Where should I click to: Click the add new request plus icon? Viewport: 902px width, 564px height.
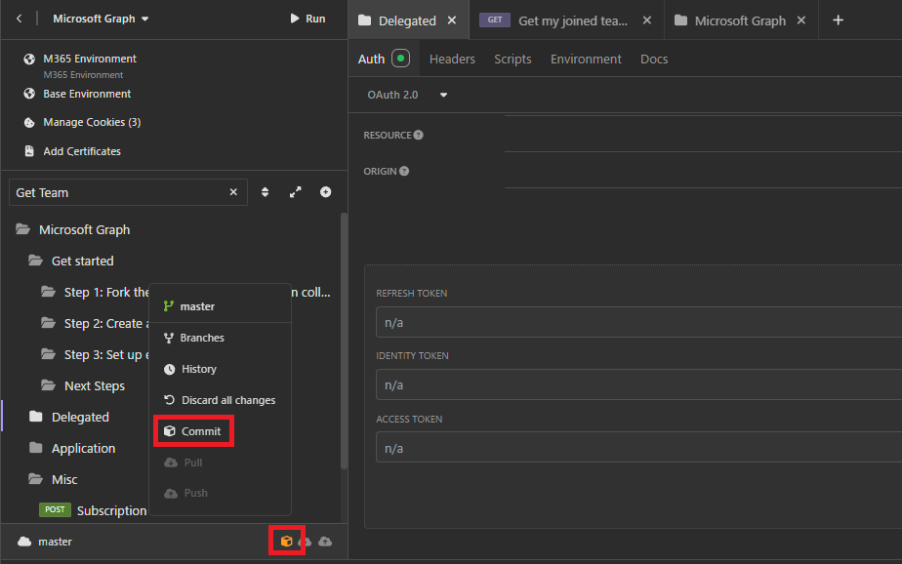click(x=325, y=192)
